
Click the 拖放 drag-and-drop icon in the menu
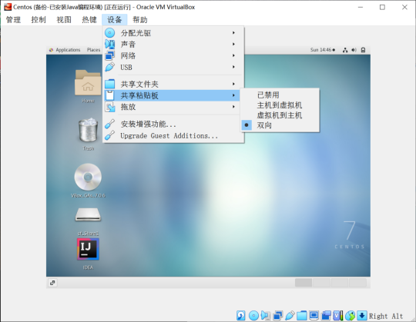point(110,107)
